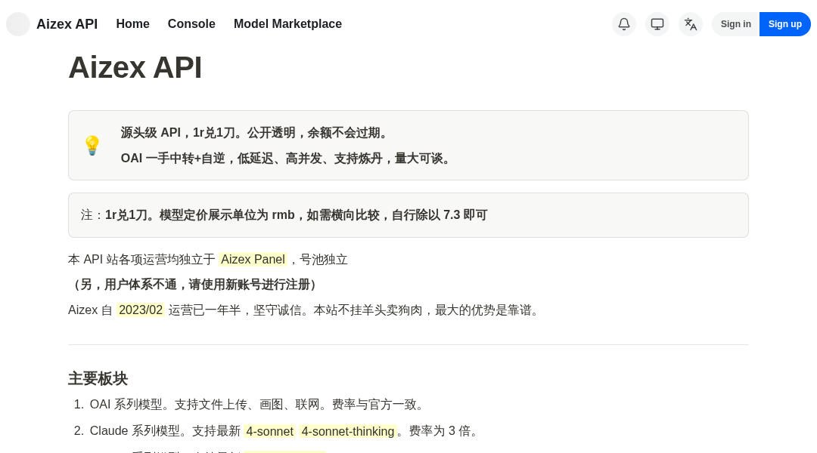
Task: Navigate to Model Marketplace
Action: point(287,24)
